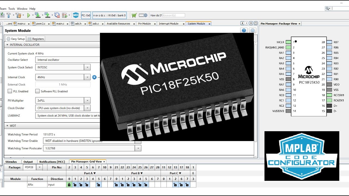
Task: Open the Internal Clock 4MHz dropdown
Action: [87, 77]
